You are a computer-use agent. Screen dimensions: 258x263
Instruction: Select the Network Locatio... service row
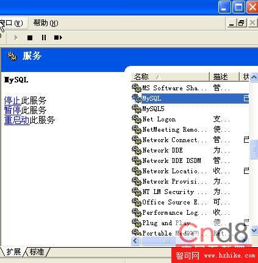(x=190, y=171)
